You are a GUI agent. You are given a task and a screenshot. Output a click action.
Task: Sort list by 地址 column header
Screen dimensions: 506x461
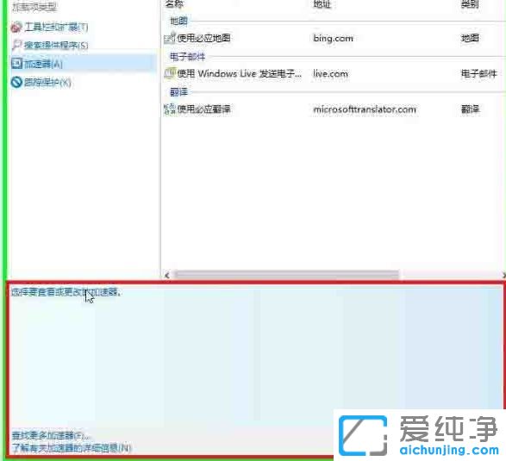click(322, 3)
